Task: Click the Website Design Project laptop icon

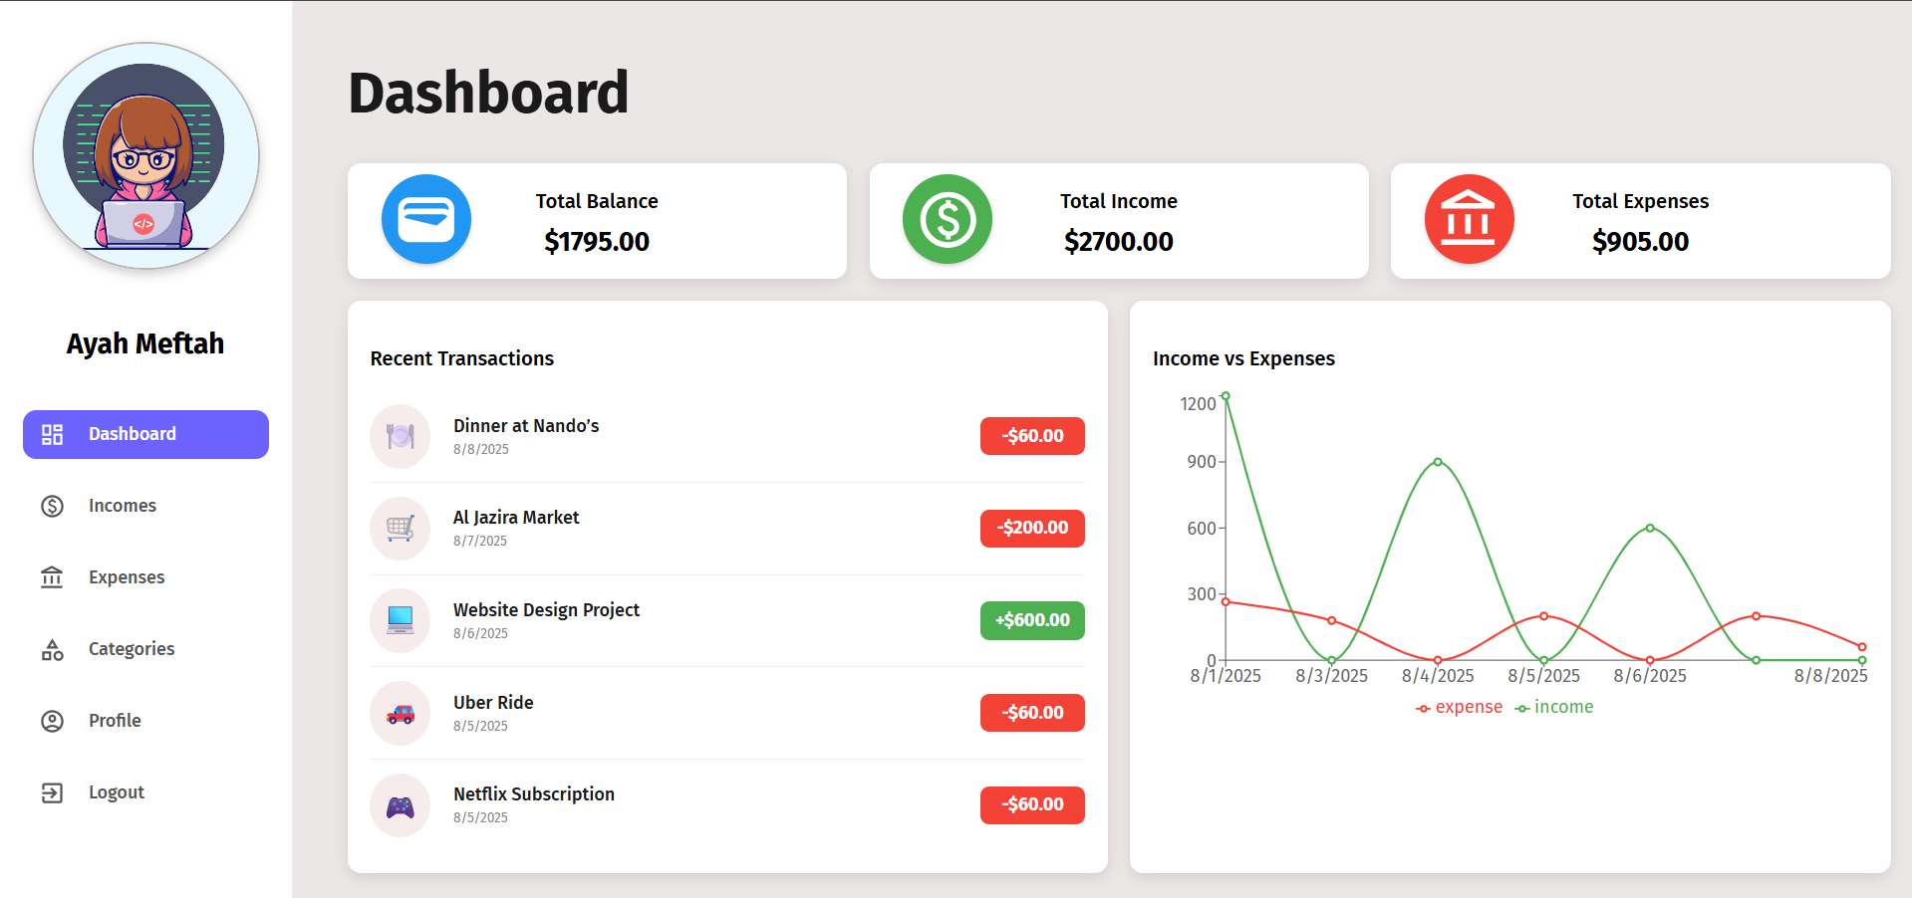Action: 401,620
